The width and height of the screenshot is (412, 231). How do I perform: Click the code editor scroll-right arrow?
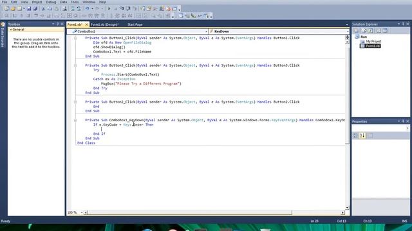pyautogui.click(x=342, y=212)
